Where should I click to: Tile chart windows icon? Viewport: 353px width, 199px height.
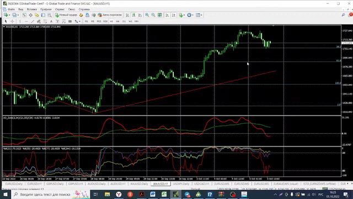click(x=159, y=15)
